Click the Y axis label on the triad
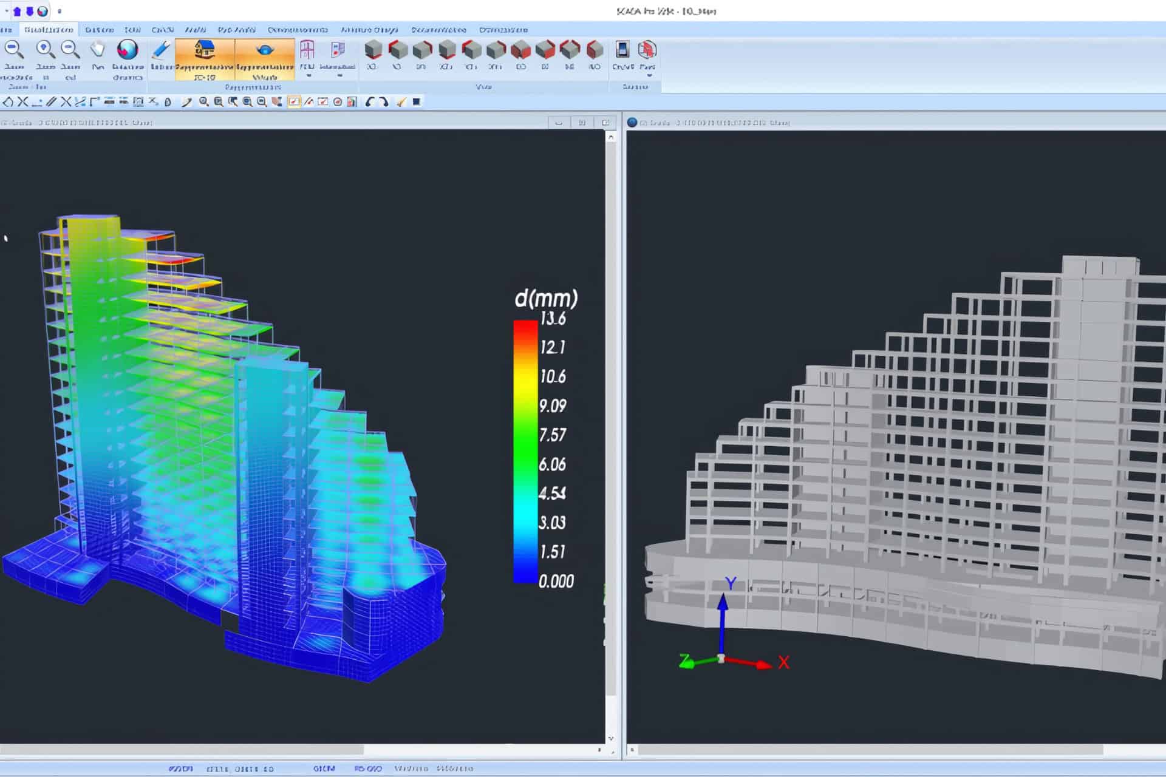Screen dimensions: 1166x777 coord(731,584)
